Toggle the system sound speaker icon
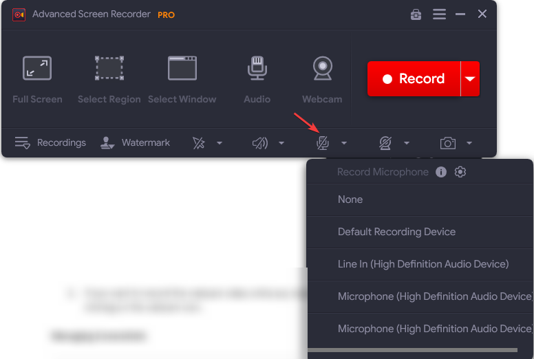The image size is (534, 359). [x=259, y=143]
